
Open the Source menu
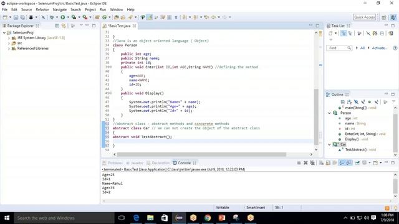click(x=26, y=9)
